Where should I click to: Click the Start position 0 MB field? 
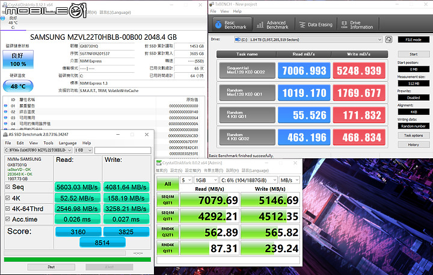click(413, 69)
